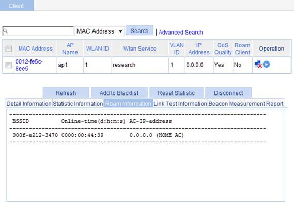Open the Beacon Measurement Report tab
The image size is (294, 206).
(x=246, y=104)
